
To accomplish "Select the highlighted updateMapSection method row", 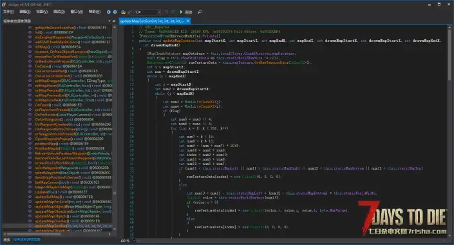I will [x=57, y=226].
